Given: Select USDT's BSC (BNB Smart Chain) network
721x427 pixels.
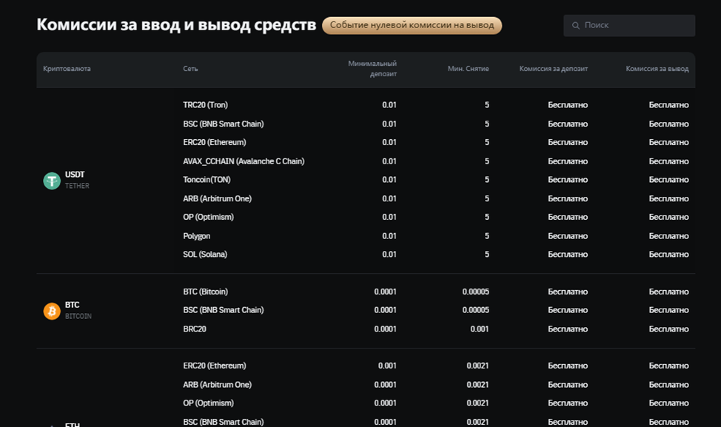Looking at the screenshot, I should point(224,124).
